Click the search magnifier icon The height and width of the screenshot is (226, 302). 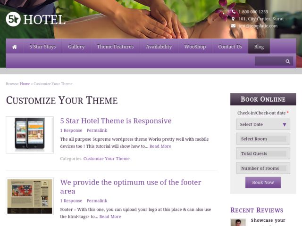(x=287, y=61)
